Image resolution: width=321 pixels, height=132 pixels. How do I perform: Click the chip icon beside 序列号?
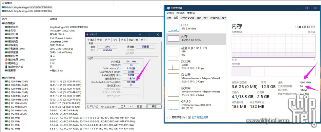[x=6, y=31]
